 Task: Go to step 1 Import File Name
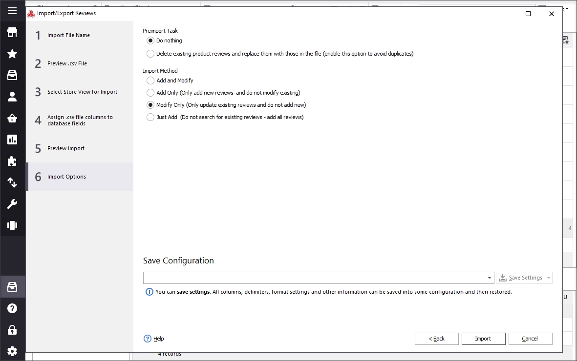click(x=80, y=35)
